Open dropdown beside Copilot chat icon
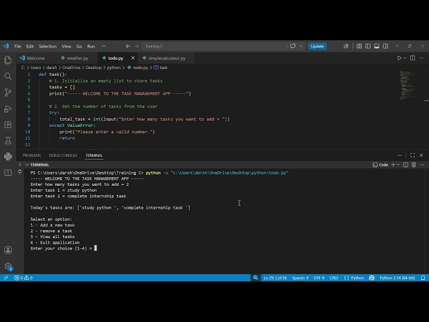 301,46
